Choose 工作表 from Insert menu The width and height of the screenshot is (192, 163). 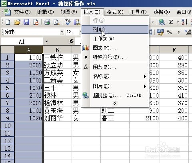(x=115, y=39)
